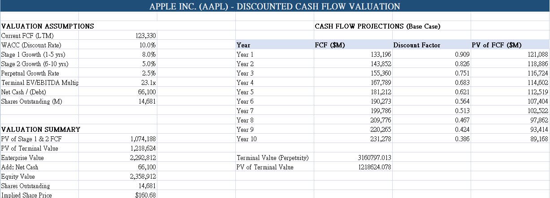Click the VALUATION ASSUMPTIONS heading cell
Viewport: 550px width, 198px height.
pos(48,26)
